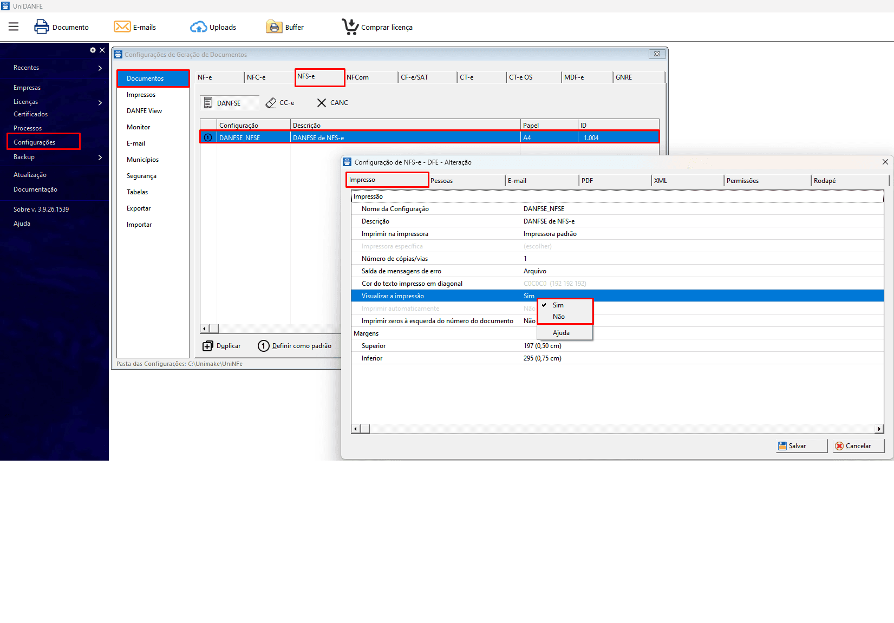894x623 pixels.
Task: Expand the Backup submenu arrow
Action: click(x=100, y=158)
